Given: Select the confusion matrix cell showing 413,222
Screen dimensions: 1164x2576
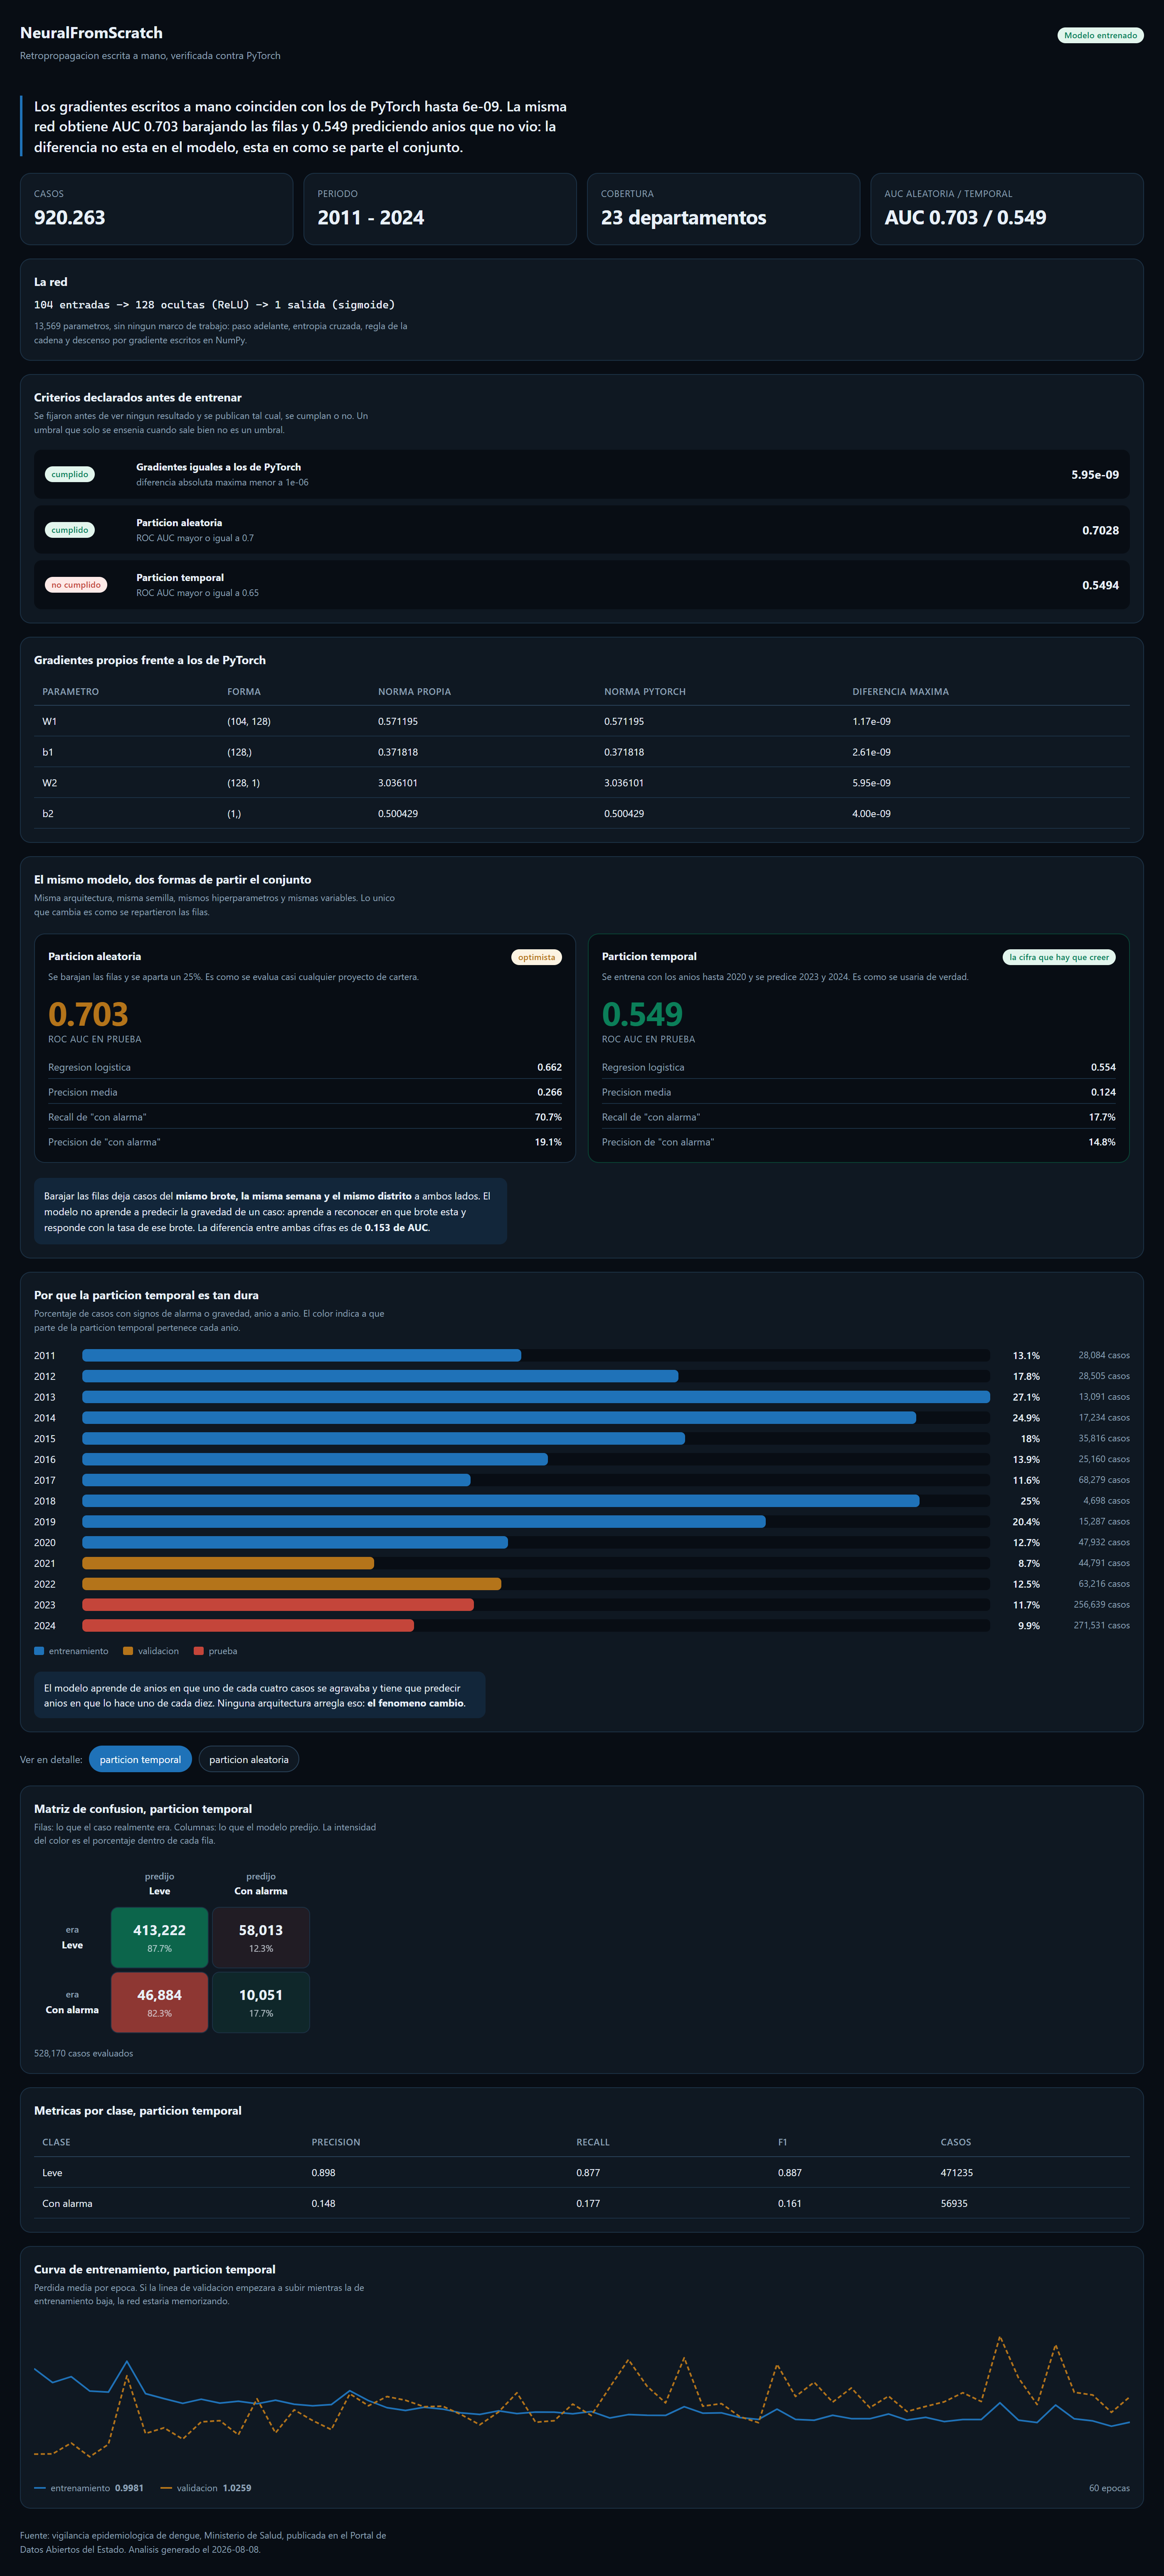Looking at the screenshot, I should (160, 1937).
